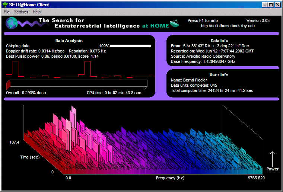Screen dimensions: 283x192
Task: Click the Power arrow indicator
Action: click(x=272, y=159)
